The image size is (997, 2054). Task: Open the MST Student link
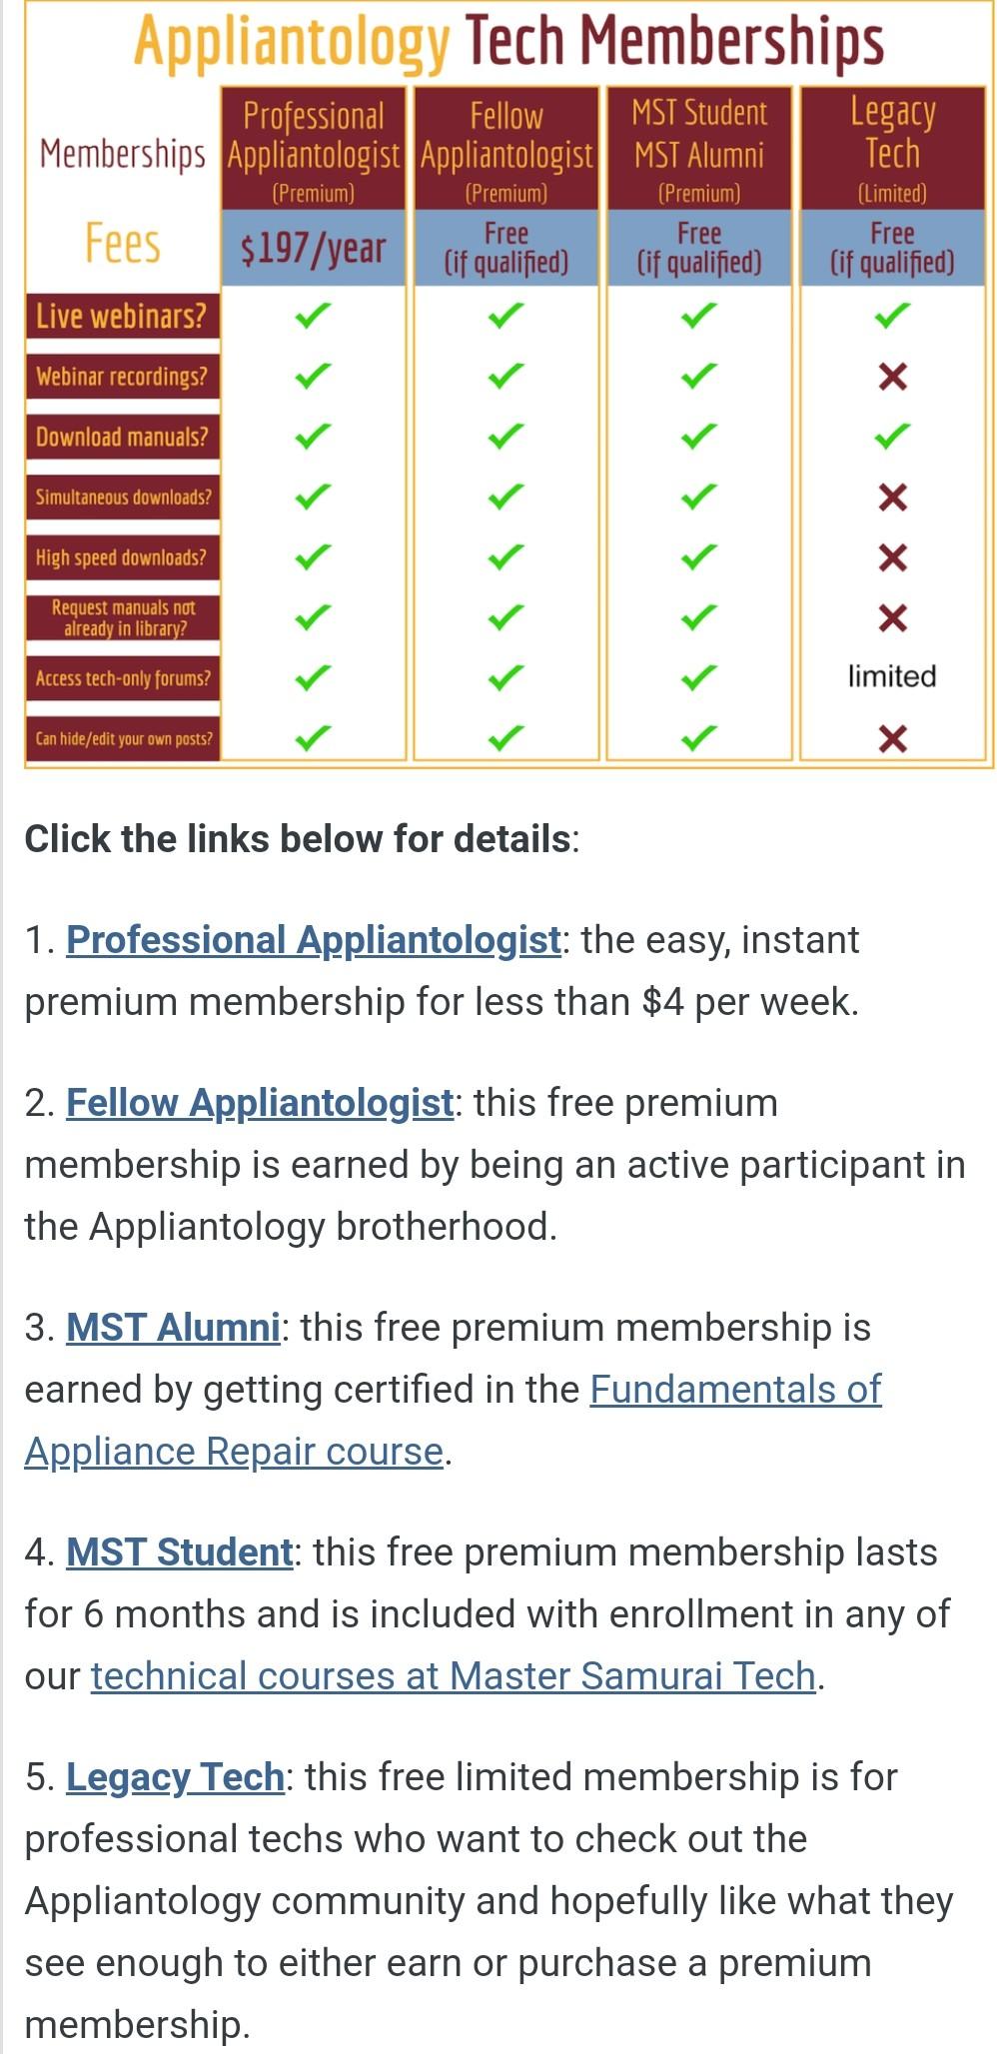(x=179, y=1552)
